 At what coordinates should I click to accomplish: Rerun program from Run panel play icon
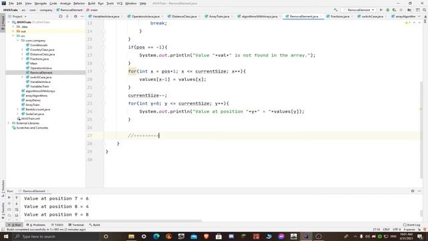[x=9, y=197]
